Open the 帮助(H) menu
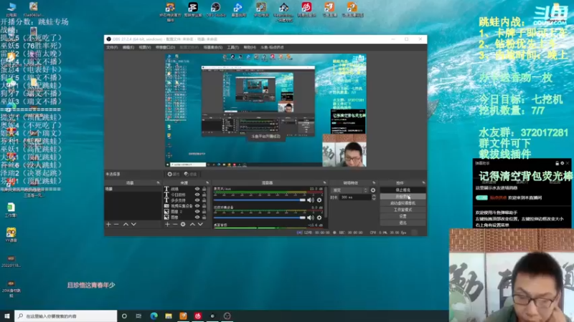The image size is (574, 322). click(250, 47)
